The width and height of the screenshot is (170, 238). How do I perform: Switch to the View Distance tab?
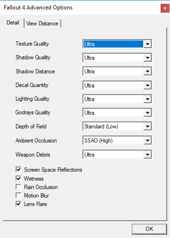42,24
